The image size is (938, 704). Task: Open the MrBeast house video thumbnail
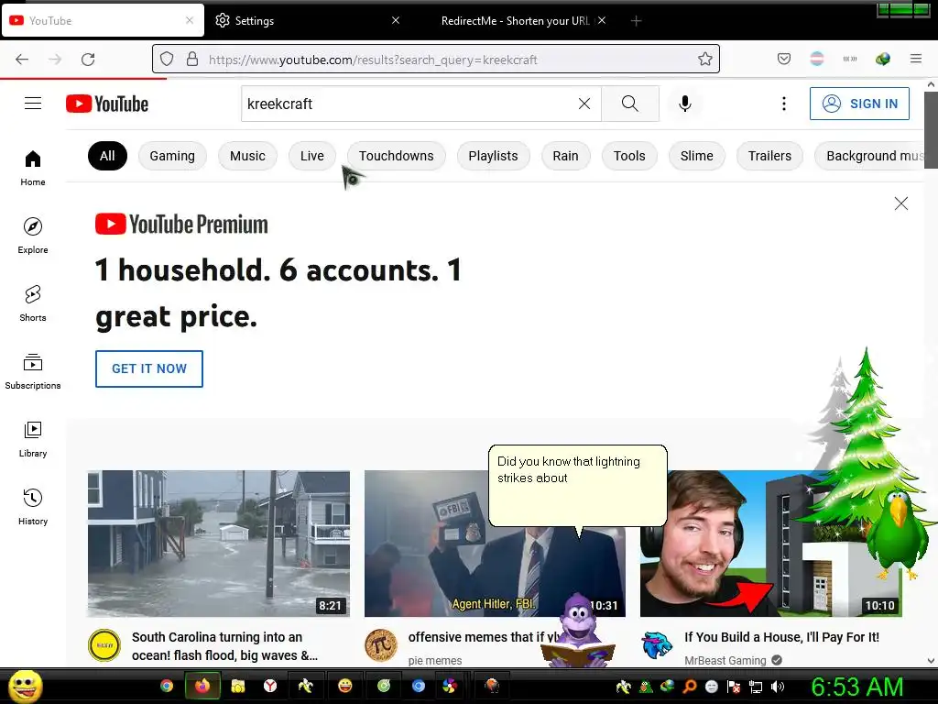tap(771, 544)
